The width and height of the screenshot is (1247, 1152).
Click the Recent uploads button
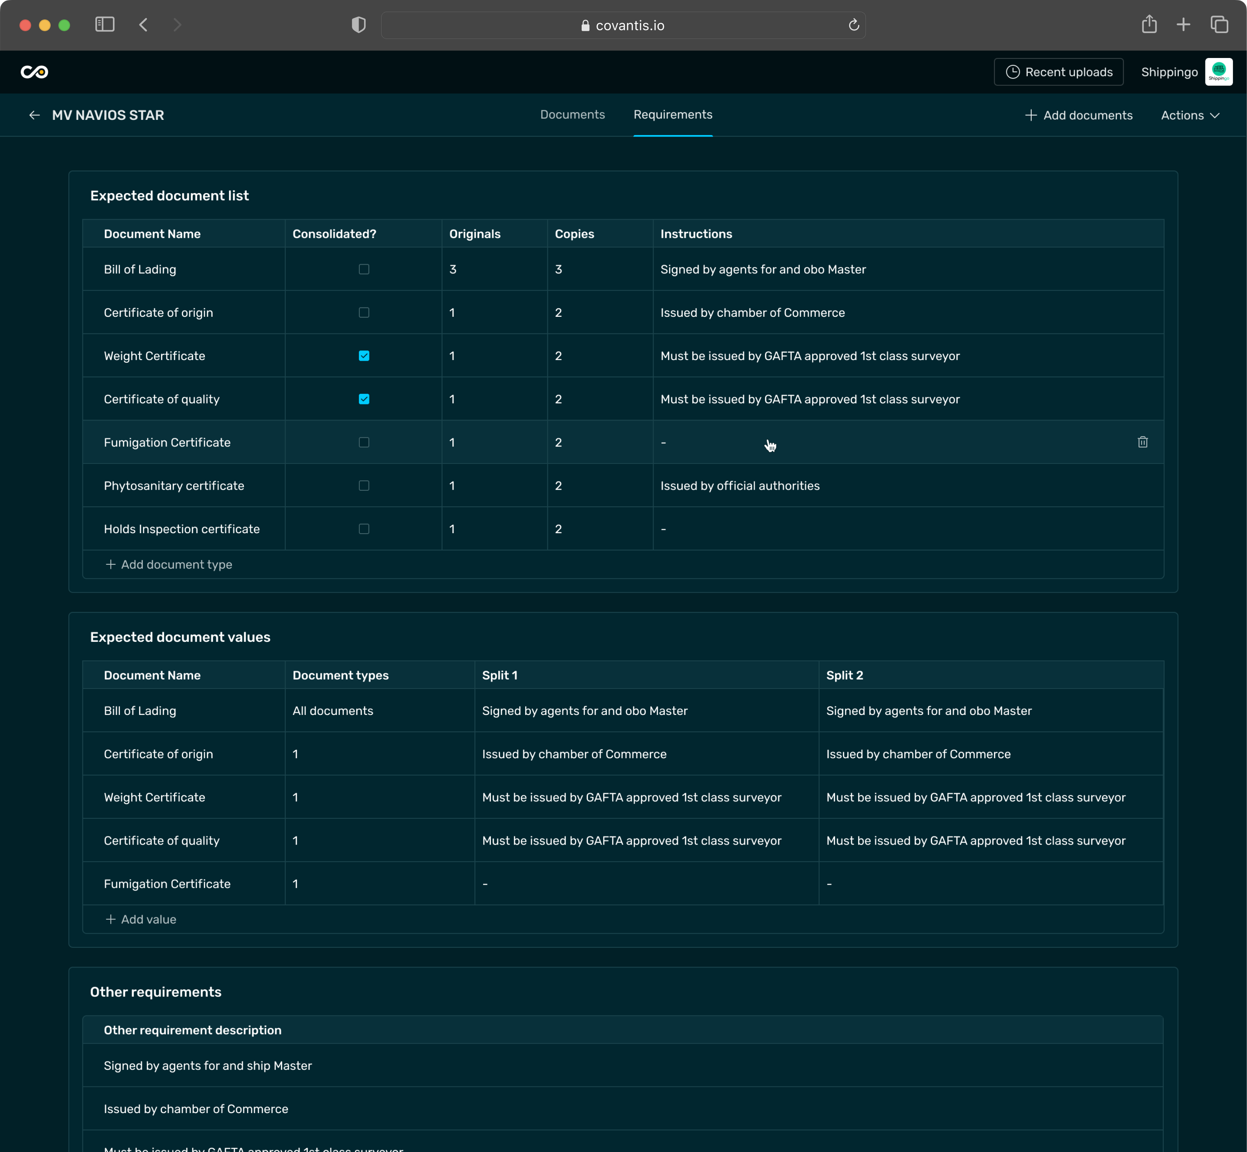click(1059, 72)
